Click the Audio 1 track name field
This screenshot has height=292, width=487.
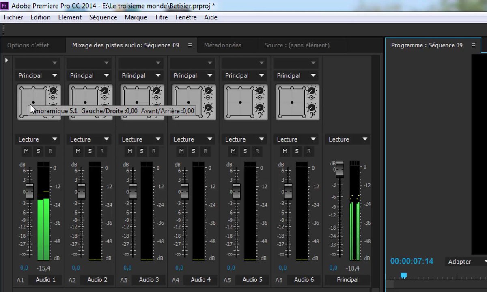45,280
